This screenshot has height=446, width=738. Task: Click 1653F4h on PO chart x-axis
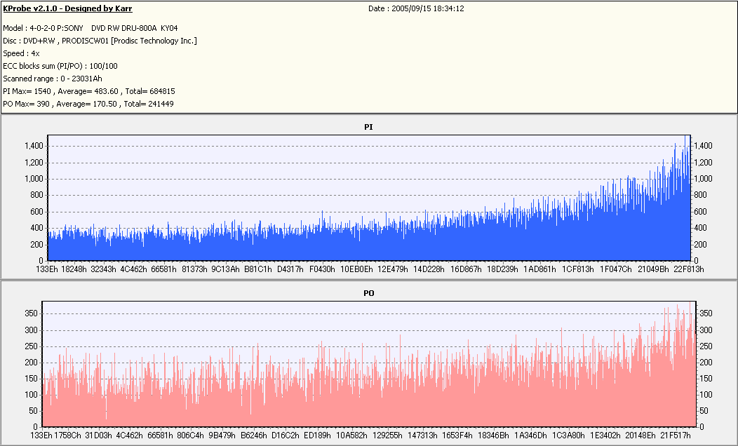pyautogui.click(x=457, y=435)
